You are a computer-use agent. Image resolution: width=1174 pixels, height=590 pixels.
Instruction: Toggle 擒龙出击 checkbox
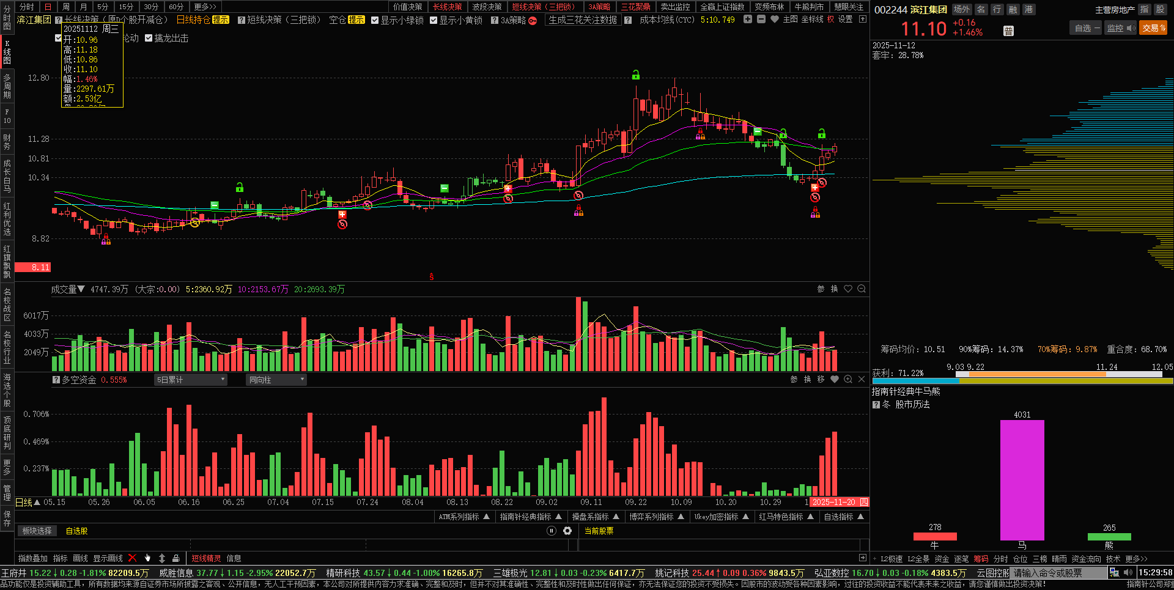149,38
